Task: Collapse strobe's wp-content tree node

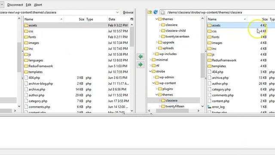Action: pyautogui.click(x=153, y=83)
